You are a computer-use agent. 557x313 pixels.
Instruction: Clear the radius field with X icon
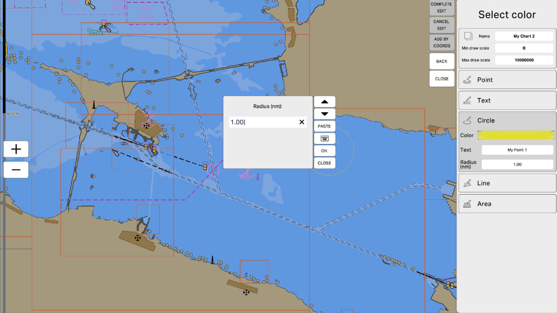pos(302,122)
